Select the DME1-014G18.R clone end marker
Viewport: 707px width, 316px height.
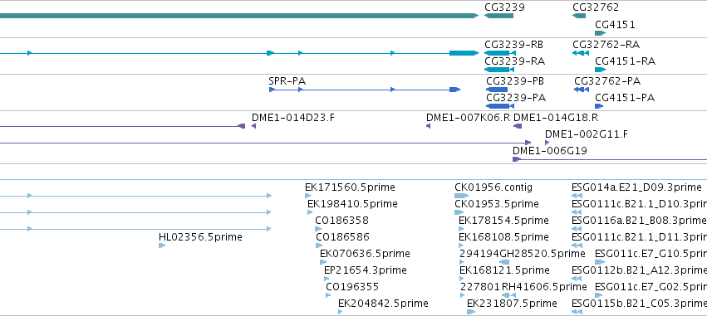point(518,126)
